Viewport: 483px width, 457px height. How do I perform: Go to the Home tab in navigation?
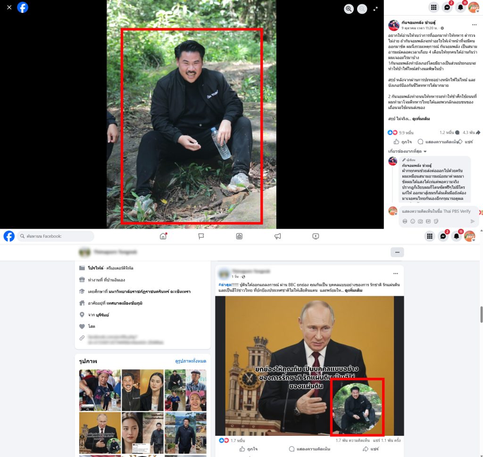click(163, 236)
